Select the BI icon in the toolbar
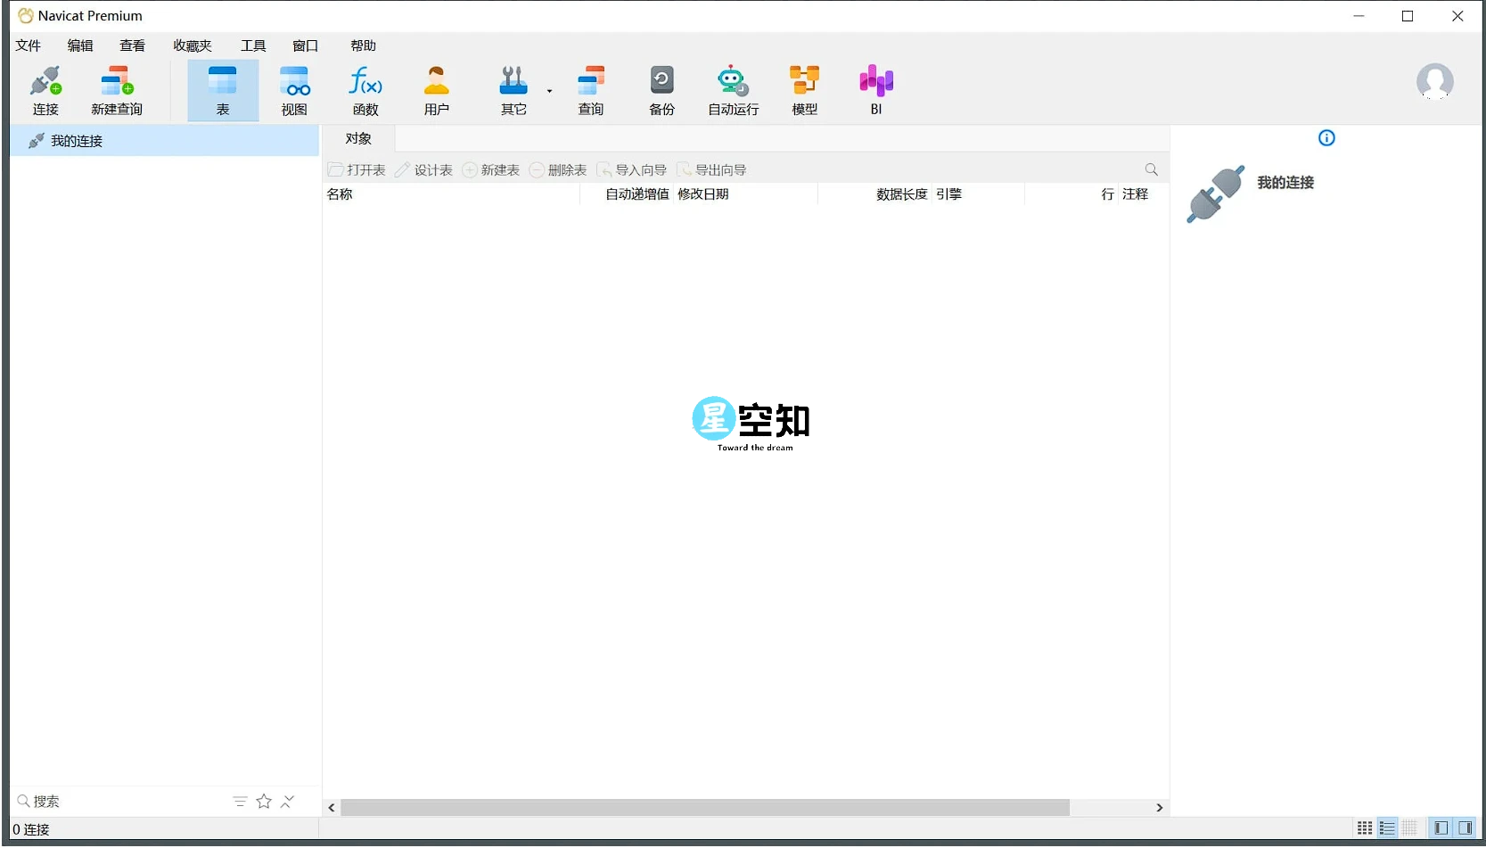This screenshot has height=848, width=1486. click(875, 89)
